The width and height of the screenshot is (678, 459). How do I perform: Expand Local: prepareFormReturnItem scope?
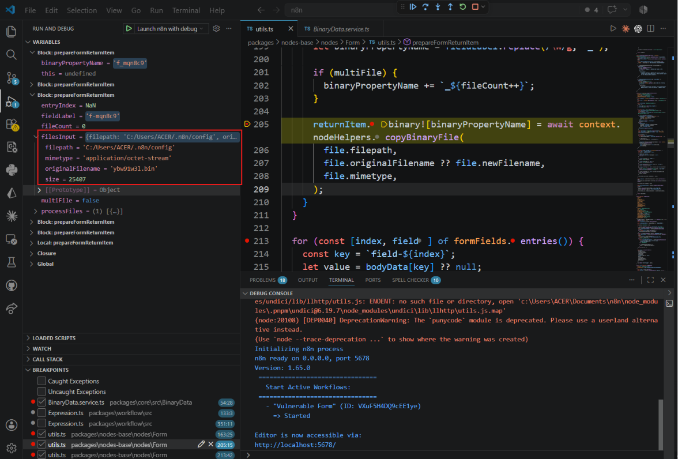click(31, 243)
